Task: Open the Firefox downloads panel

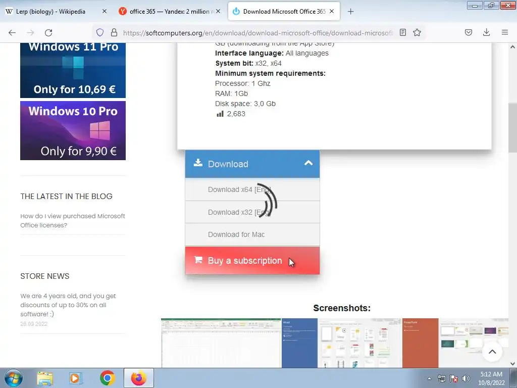Action: point(486,32)
